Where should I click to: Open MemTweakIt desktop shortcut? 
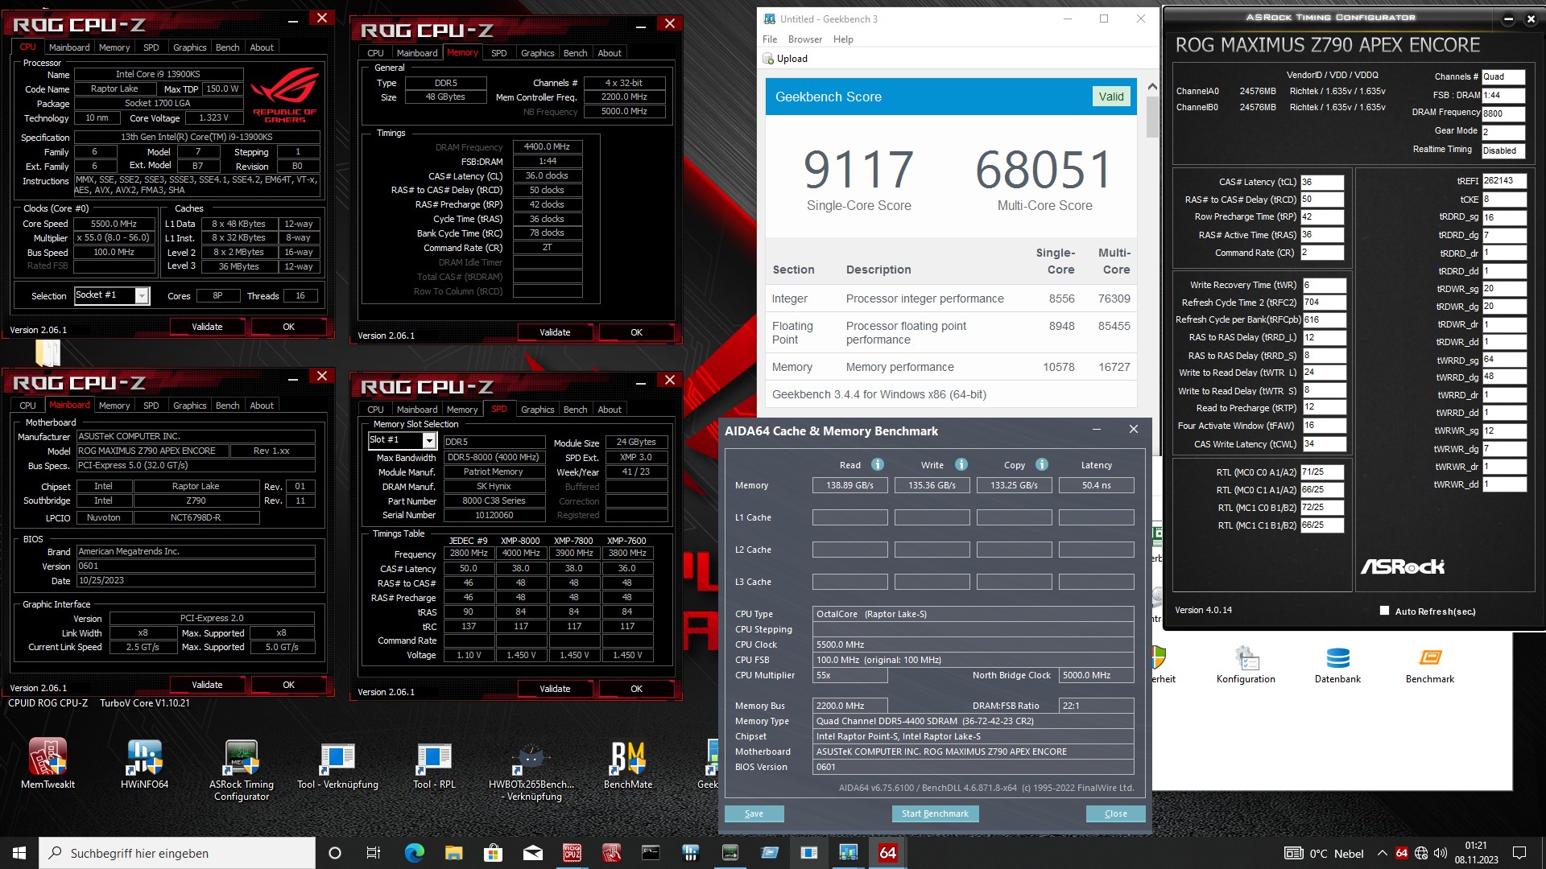(x=48, y=764)
